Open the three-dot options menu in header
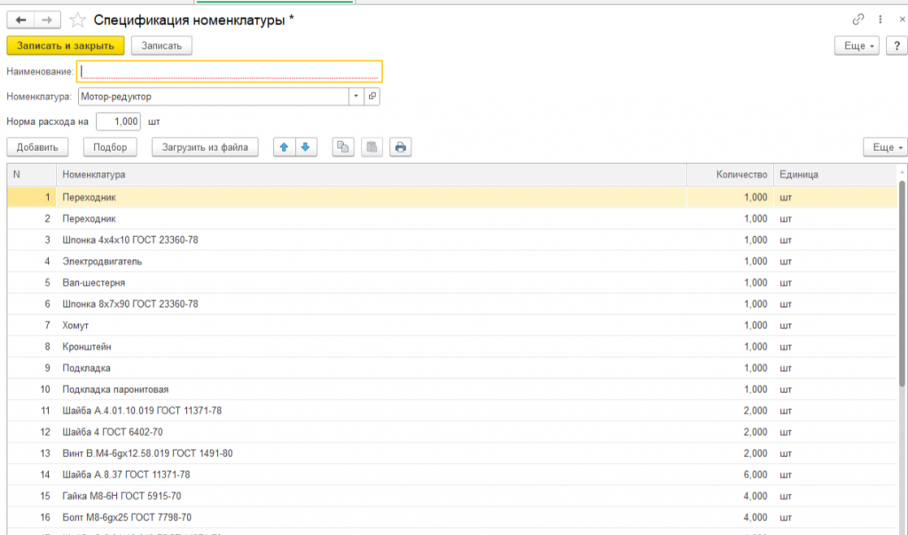The width and height of the screenshot is (908, 535). 881,20
